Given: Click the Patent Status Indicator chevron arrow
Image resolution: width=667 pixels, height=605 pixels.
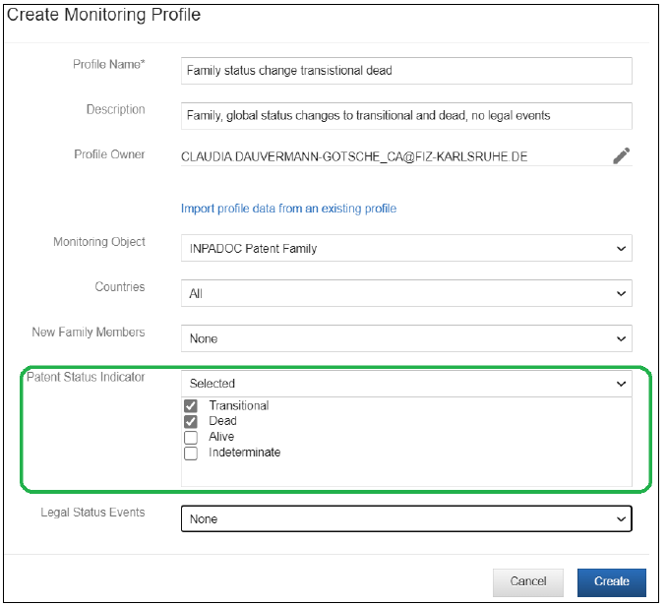Looking at the screenshot, I should coord(621,384).
